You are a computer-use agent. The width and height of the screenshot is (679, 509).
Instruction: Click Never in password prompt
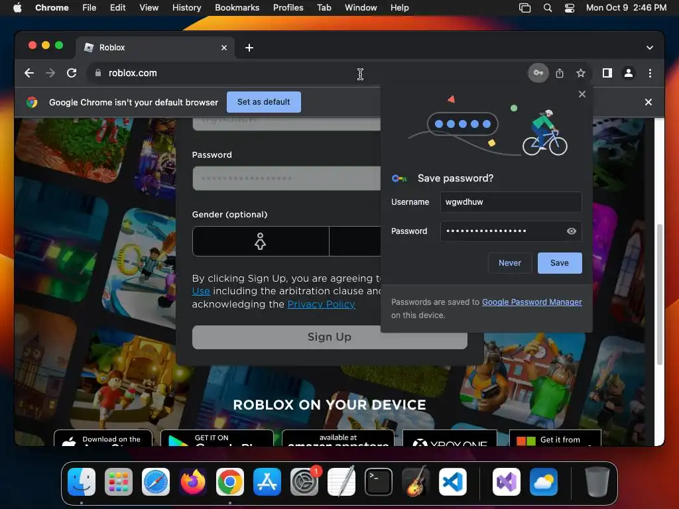(x=510, y=262)
